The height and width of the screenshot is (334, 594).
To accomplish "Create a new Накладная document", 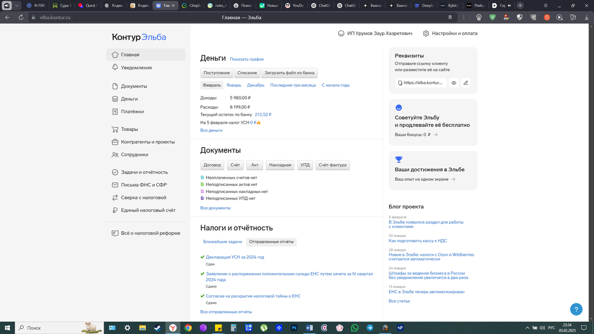I will (280, 165).
